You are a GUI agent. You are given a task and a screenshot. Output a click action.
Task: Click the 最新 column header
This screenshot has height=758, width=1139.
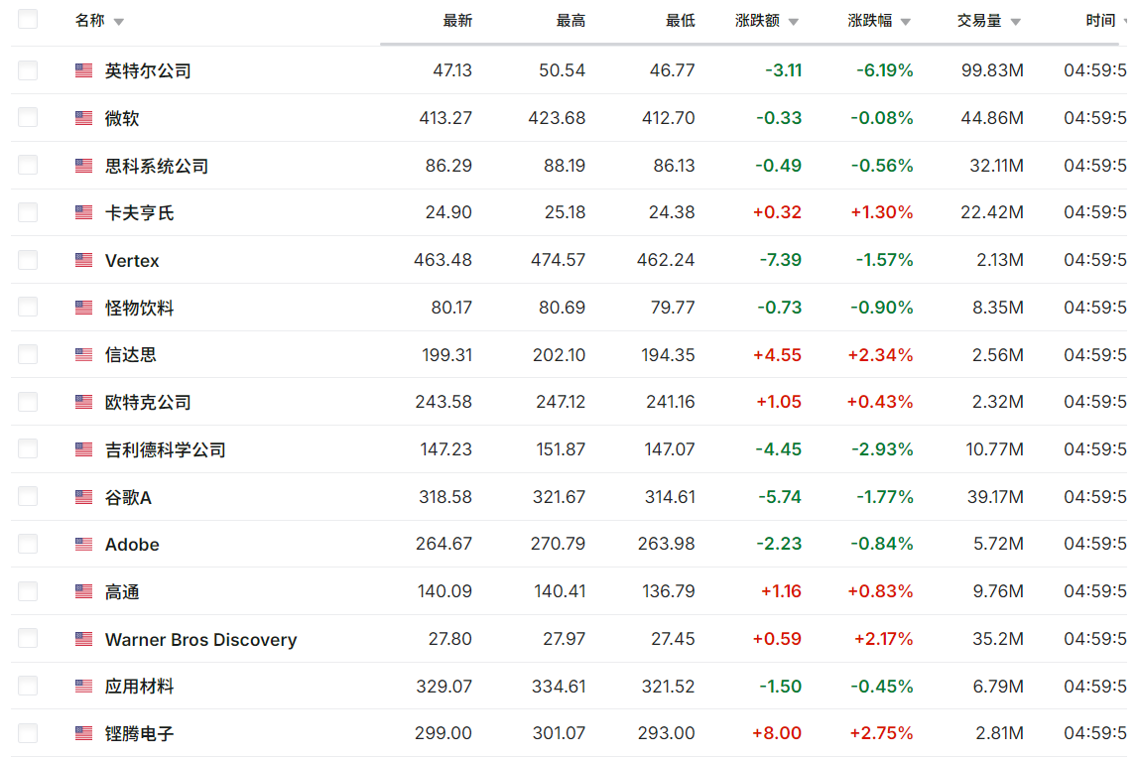[457, 21]
